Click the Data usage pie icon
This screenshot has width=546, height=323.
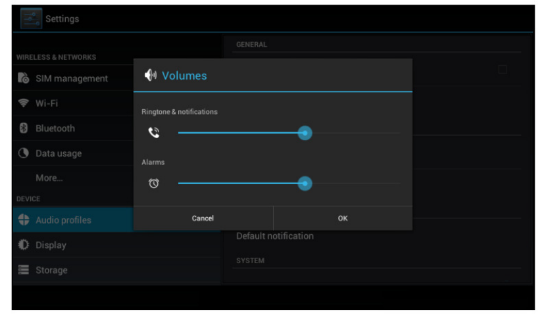click(x=23, y=153)
